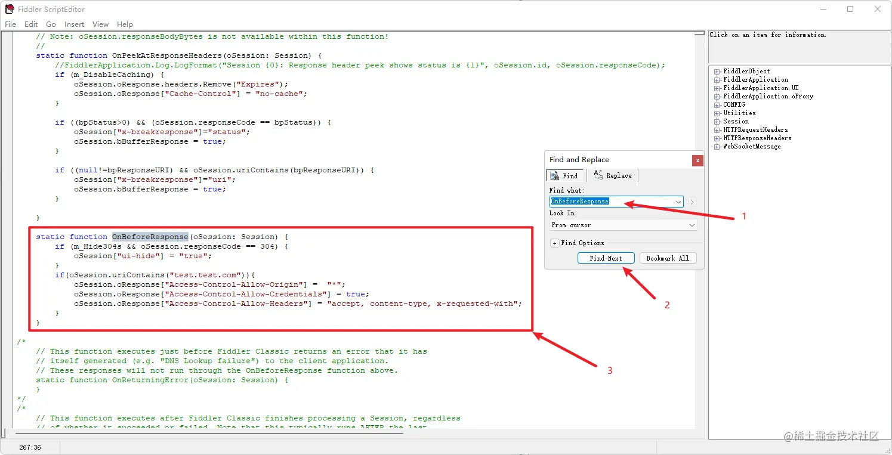The width and height of the screenshot is (892, 455).
Task: Expand the CONFIG tree node
Action: [717, 105]
